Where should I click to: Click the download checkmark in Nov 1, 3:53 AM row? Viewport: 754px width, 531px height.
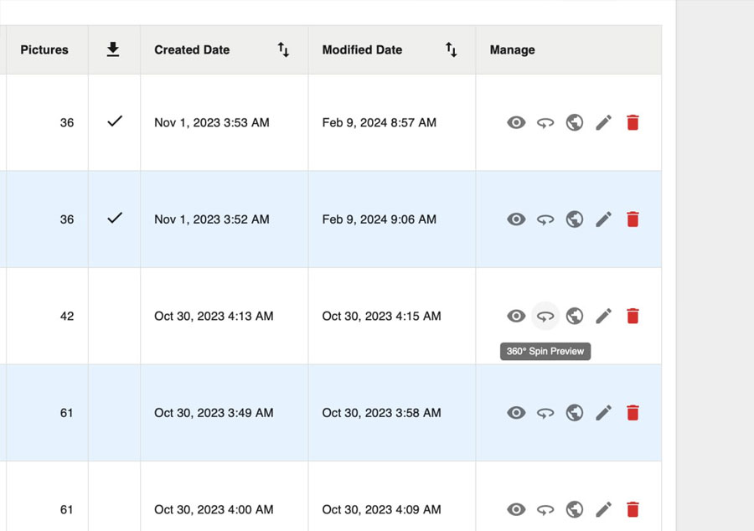tap(115, 121)
